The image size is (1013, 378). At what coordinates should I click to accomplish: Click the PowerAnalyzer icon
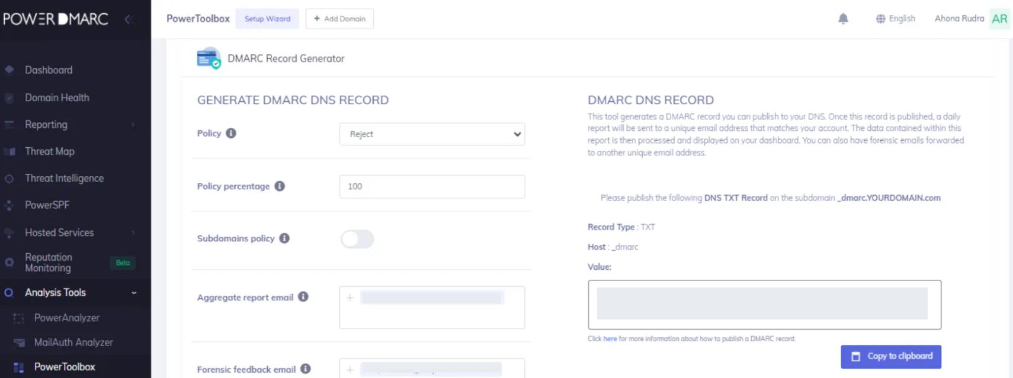(18, 318)
